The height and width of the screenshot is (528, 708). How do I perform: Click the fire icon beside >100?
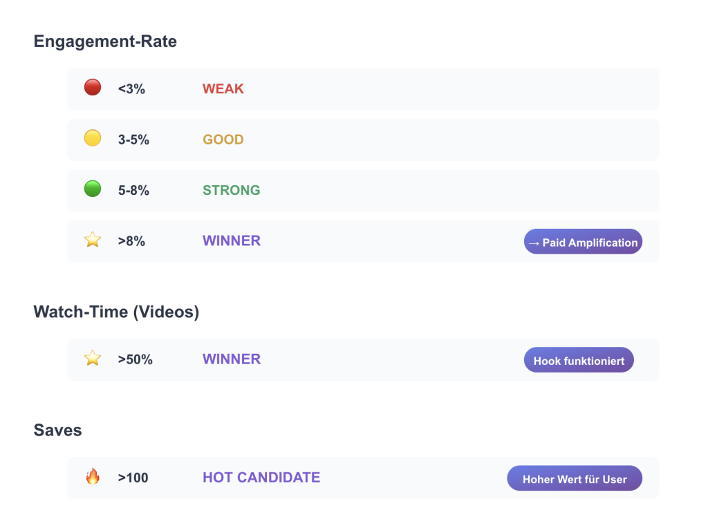pos(93,477)
